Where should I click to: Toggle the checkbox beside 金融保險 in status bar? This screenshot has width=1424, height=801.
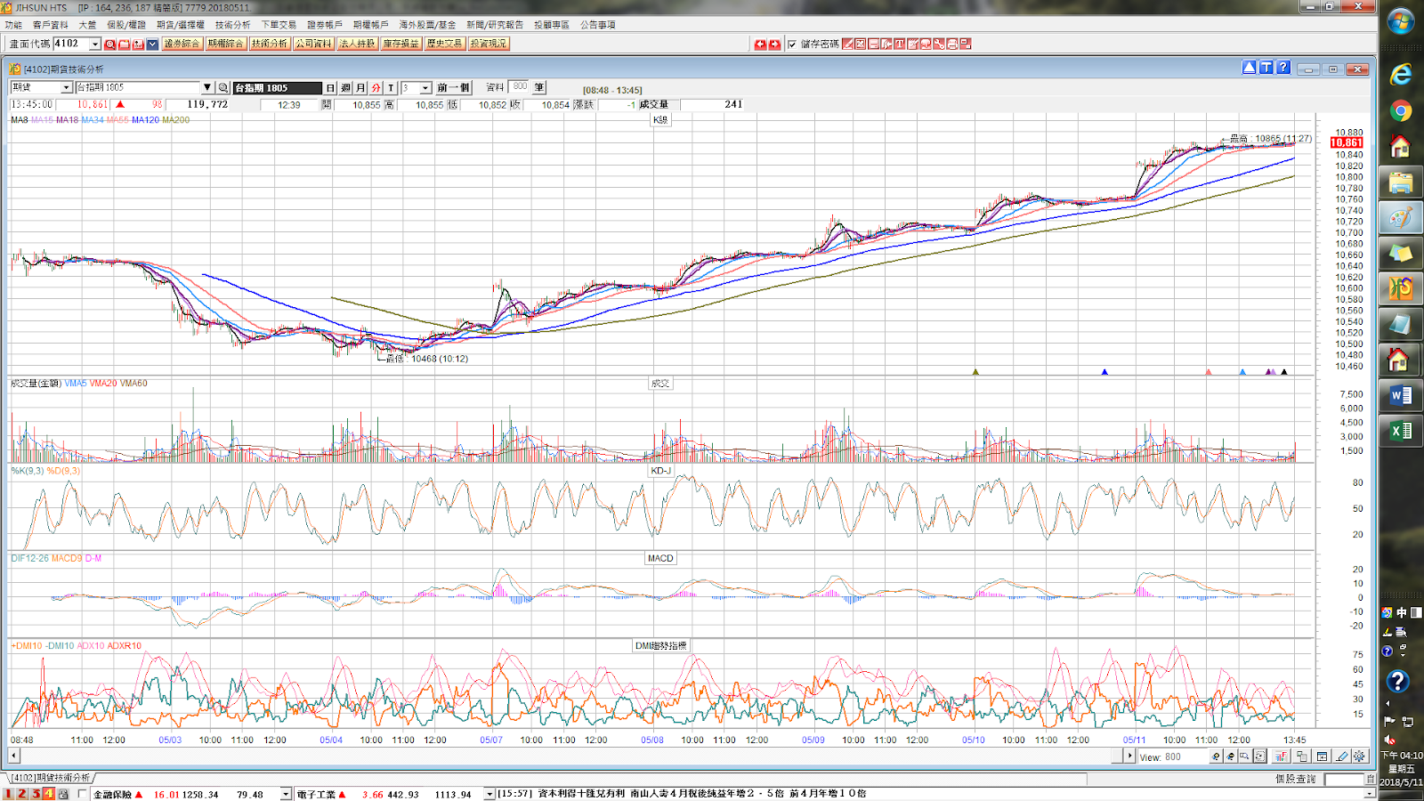tap(83, 794)
